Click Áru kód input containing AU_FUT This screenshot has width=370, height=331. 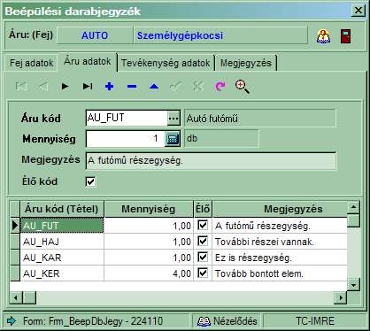(127, 119)
